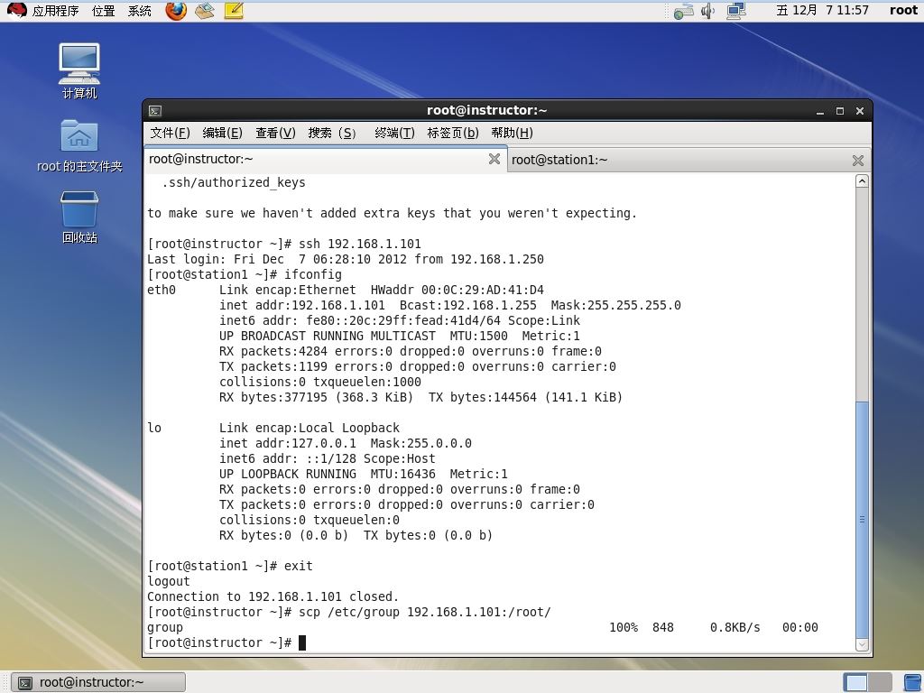
Task: Click the terminal scrollbar thumb
Action: coord(862,520)
